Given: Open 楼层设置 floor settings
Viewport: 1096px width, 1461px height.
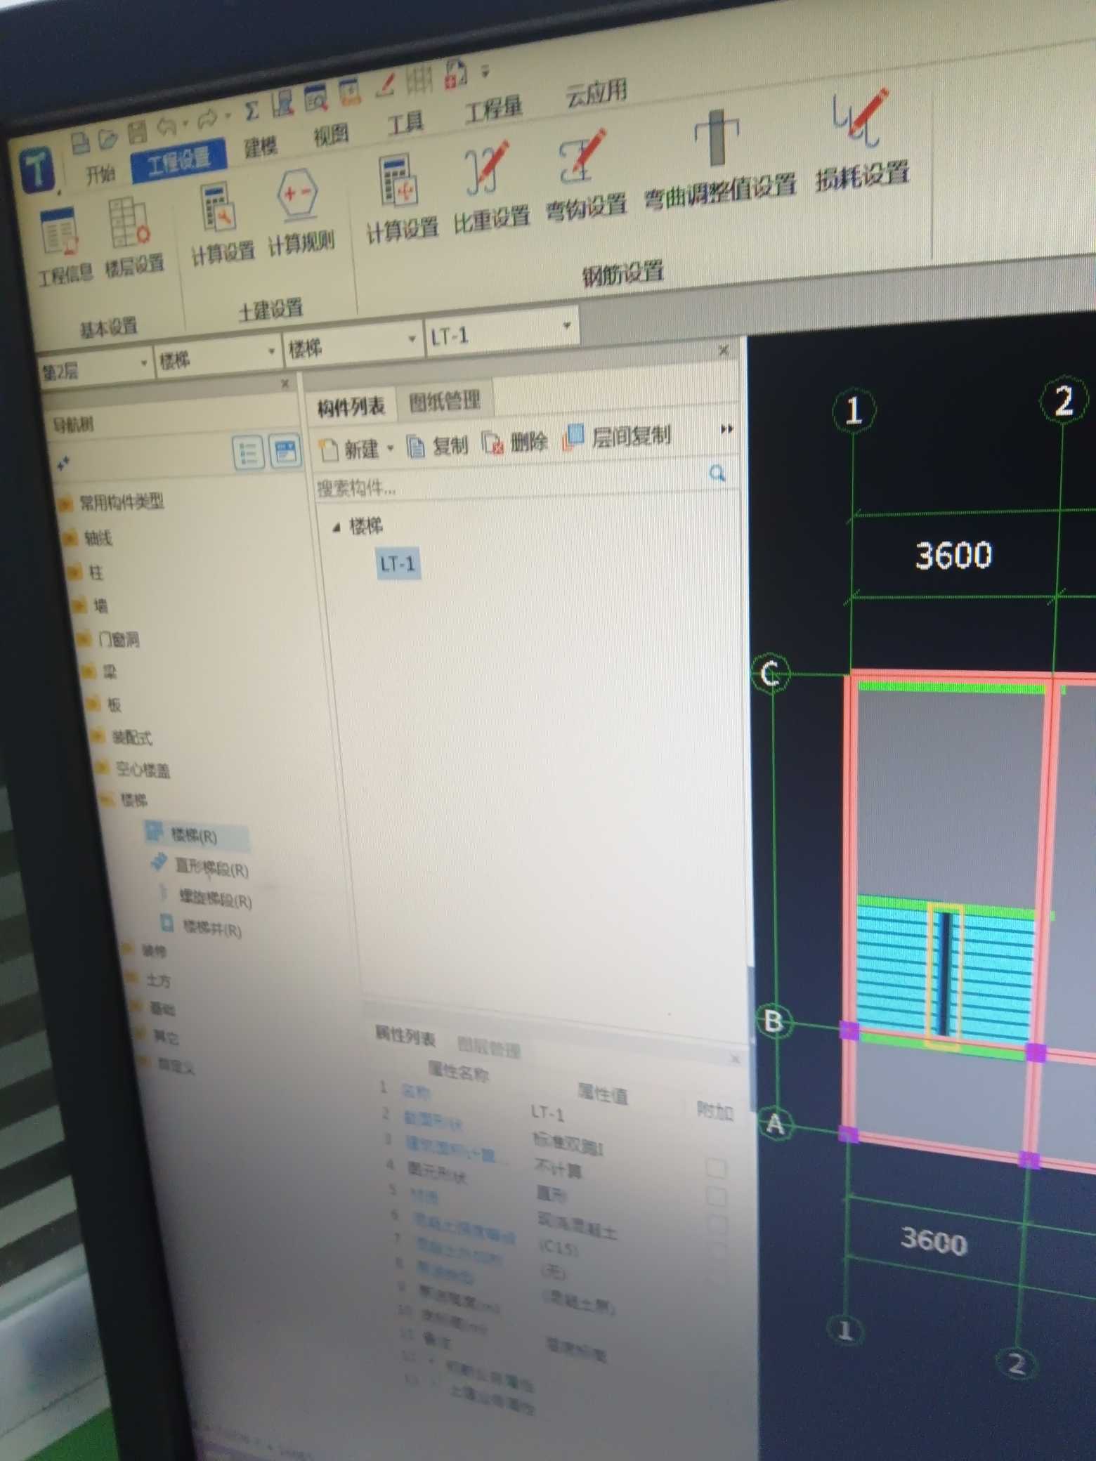Looking at the screenshot, I should 133,237.
